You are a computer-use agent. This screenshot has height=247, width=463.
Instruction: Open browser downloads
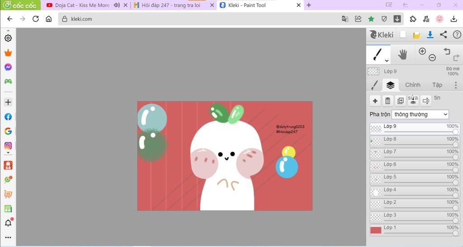click(x=454, y=19)
